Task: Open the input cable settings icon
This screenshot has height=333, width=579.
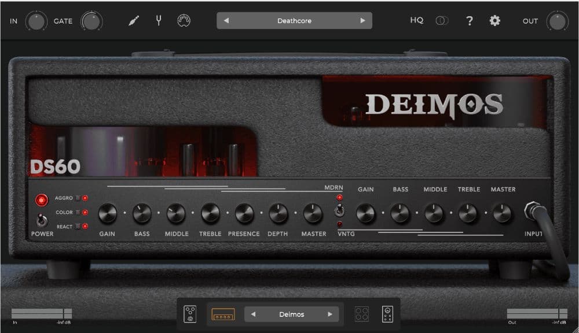Action: [134, 21]
